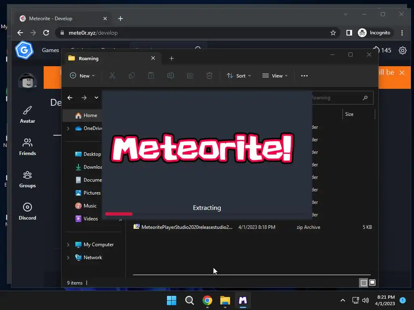Open Groups in the website sidebar
Screen dimensions: 414x310
coord(27,180)
